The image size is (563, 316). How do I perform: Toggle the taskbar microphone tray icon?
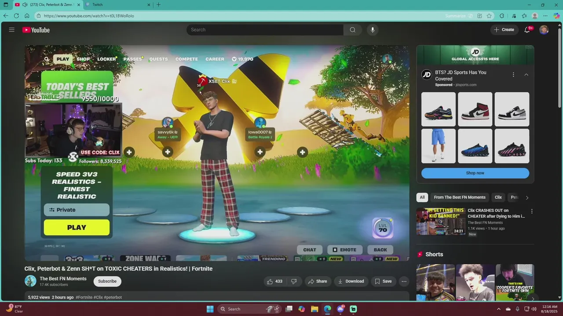point(517,309)
